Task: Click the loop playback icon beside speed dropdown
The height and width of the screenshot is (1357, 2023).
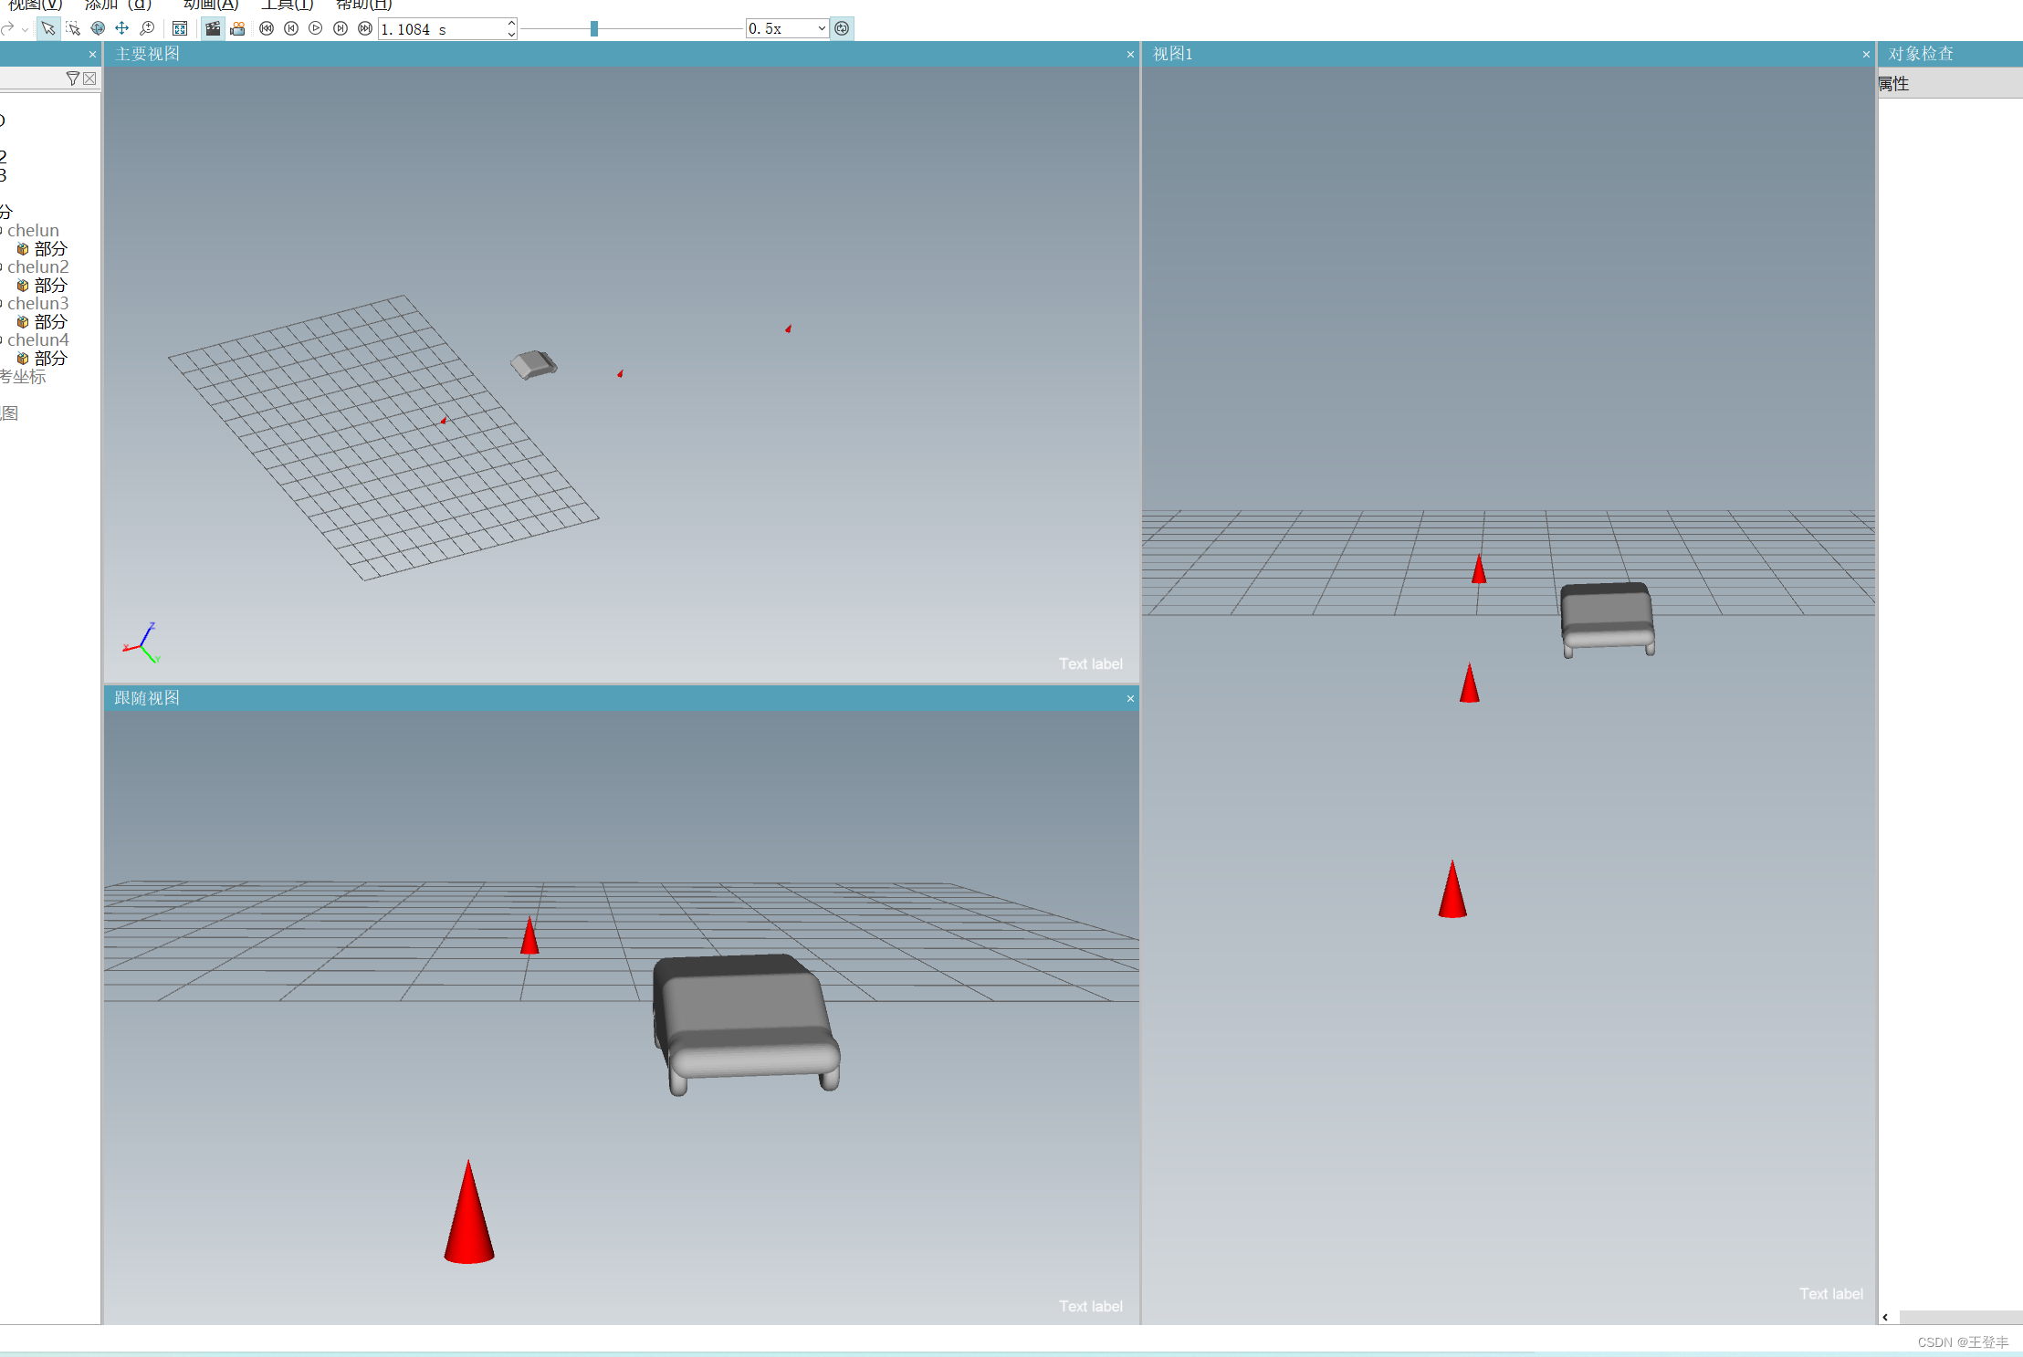Action: 842,28
